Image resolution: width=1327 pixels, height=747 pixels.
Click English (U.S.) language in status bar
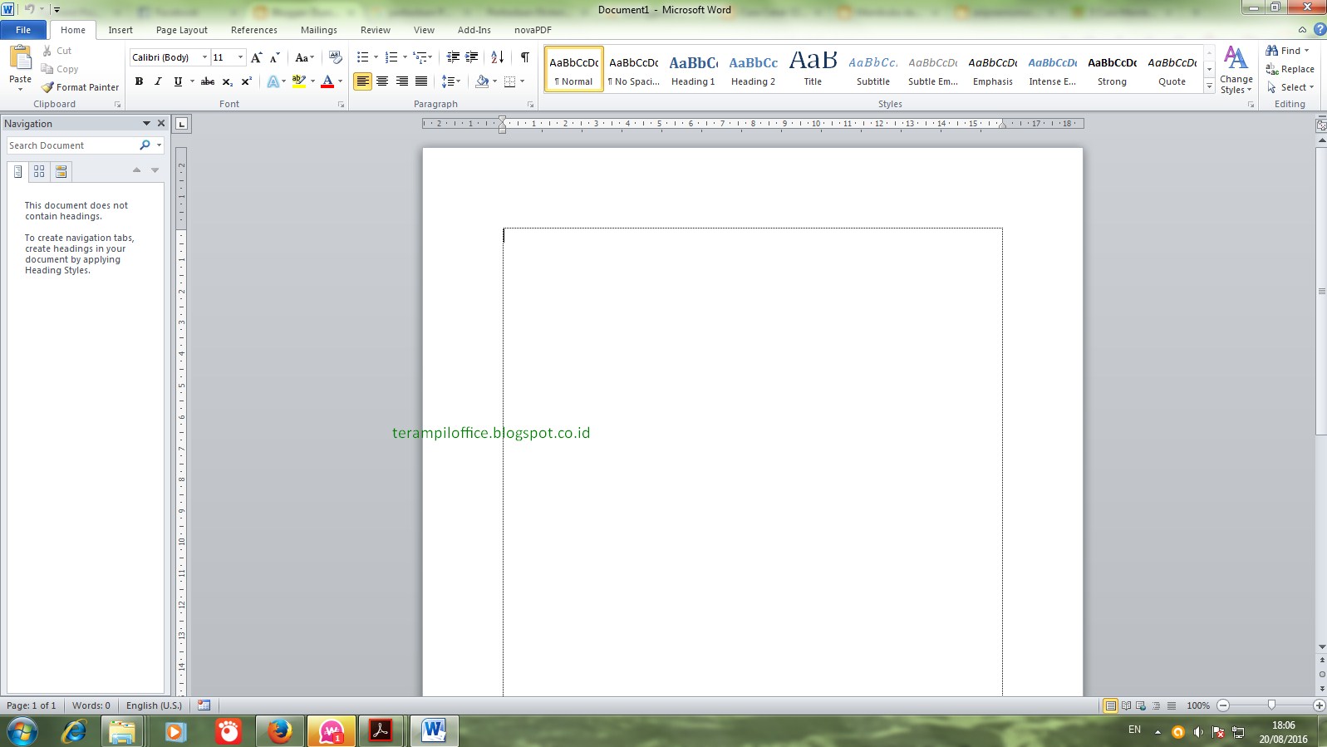tap(154, 705)
